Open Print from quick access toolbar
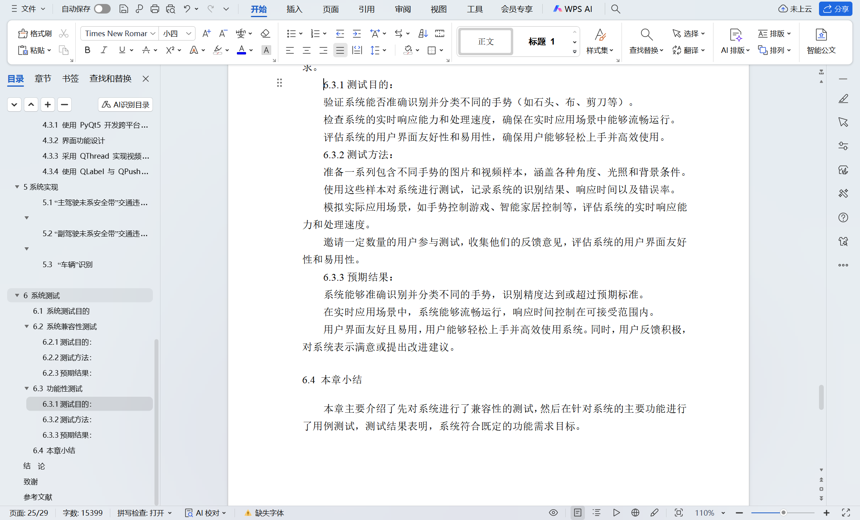The height and width of the screenshot is (520, 860). [154, 9]
